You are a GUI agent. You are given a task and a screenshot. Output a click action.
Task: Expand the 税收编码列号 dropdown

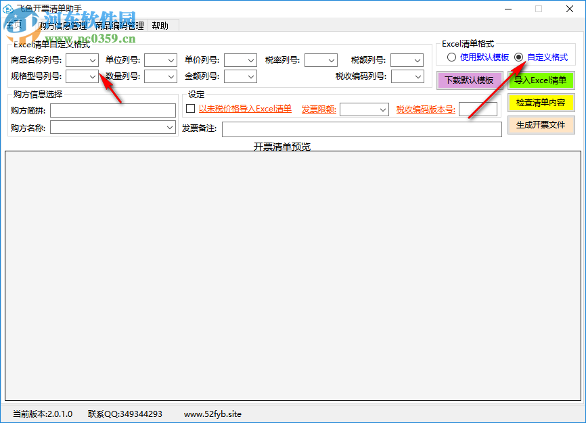point(408,76)
